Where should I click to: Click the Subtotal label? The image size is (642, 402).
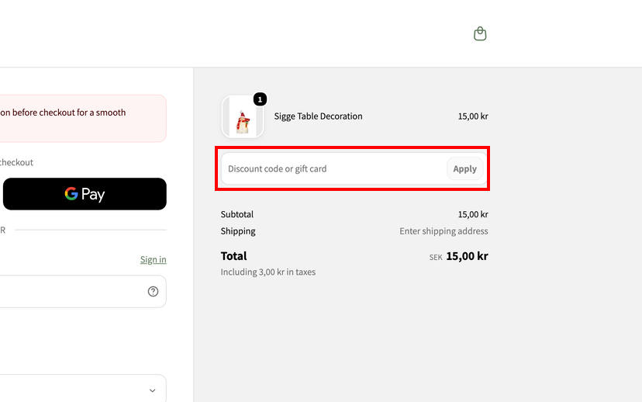coord(237,214)
